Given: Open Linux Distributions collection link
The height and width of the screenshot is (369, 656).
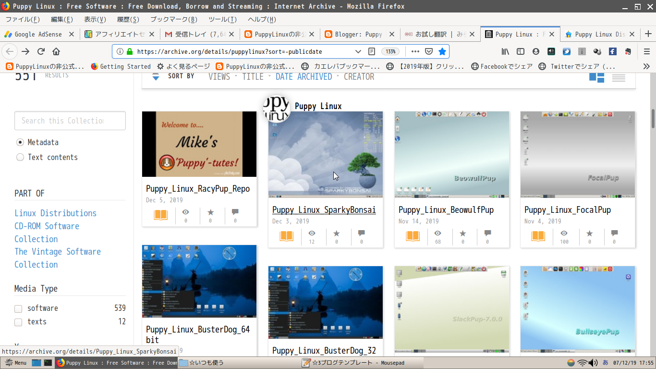Looking at the screenshot, I should coord(55,213).
